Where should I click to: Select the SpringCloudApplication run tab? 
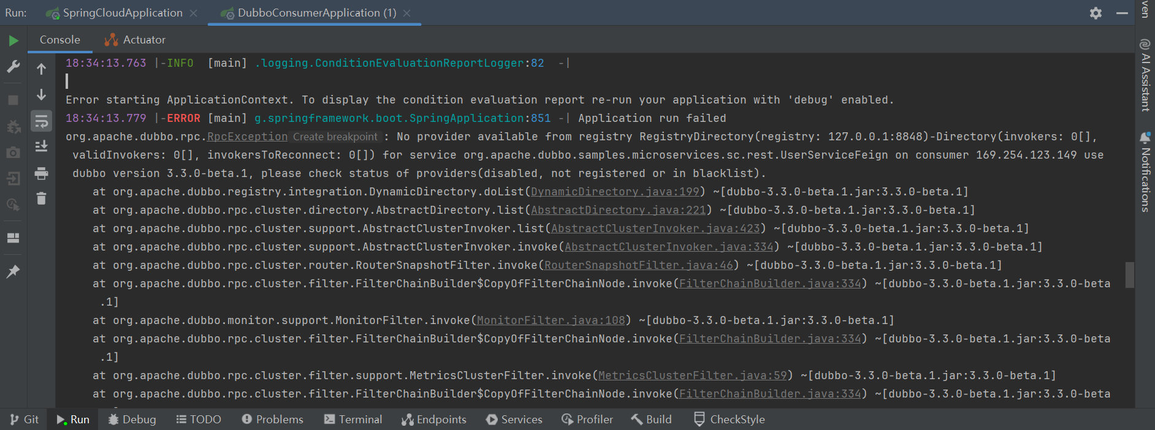coord(122,13)
